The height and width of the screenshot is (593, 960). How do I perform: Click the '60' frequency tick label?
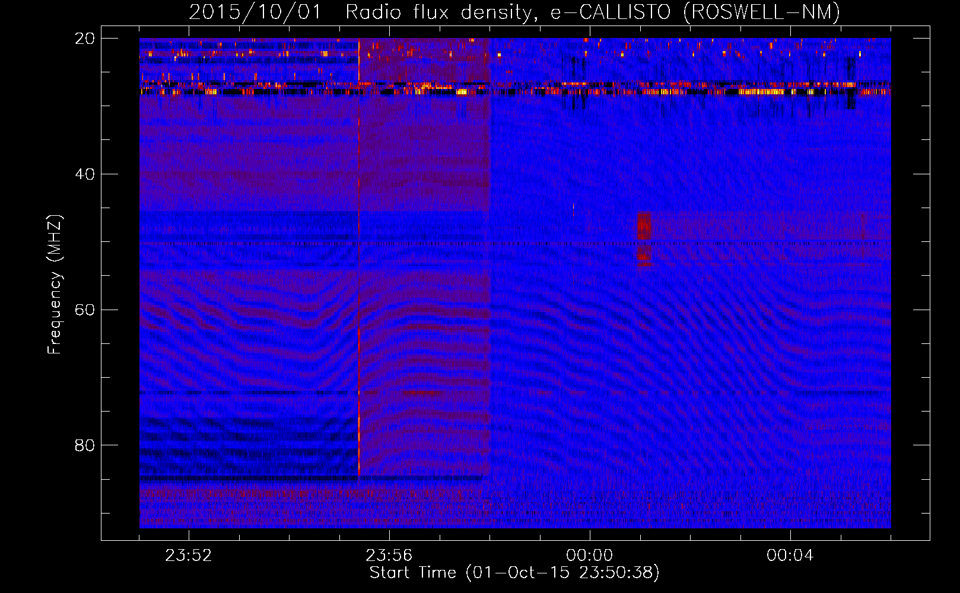coord(85,310)
